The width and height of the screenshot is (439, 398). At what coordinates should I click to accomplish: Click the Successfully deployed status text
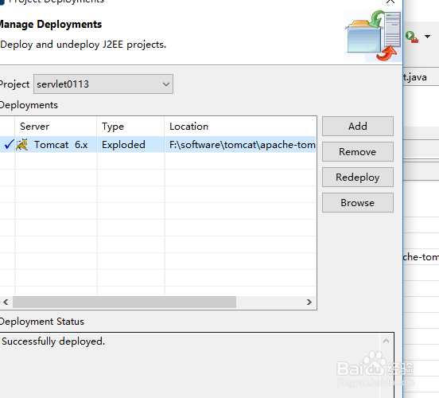tap(53, 341)
